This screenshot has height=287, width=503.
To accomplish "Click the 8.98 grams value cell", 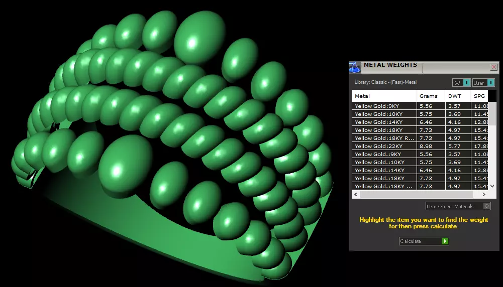I will pos(431,146).
